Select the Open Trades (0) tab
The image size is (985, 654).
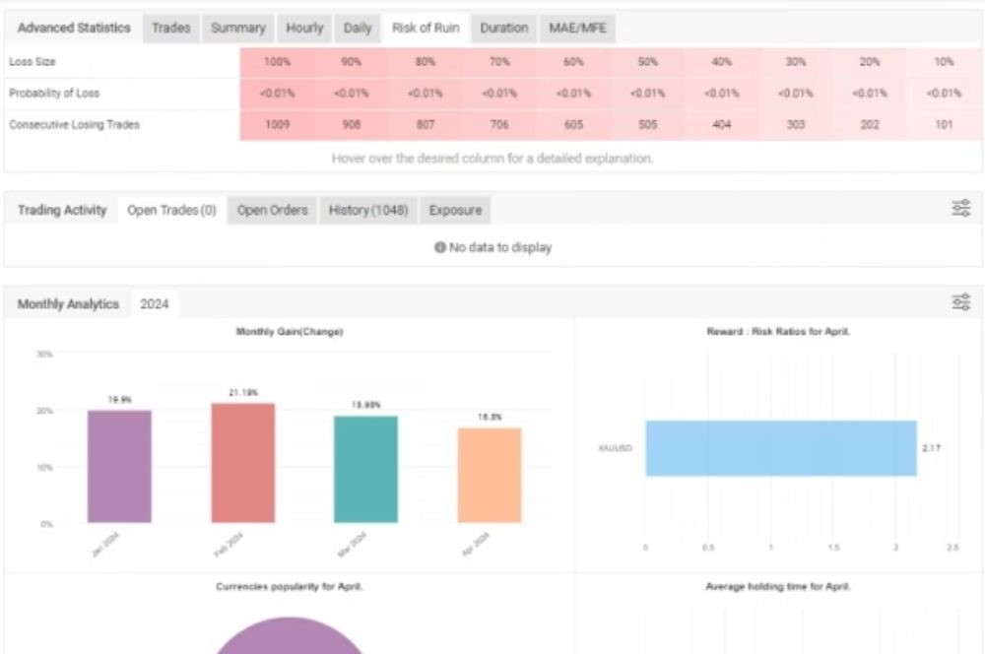[x=171, y=210]
